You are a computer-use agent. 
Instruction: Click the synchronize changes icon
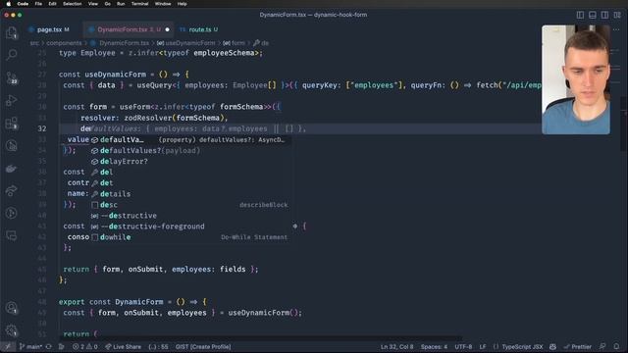(49, 346)
